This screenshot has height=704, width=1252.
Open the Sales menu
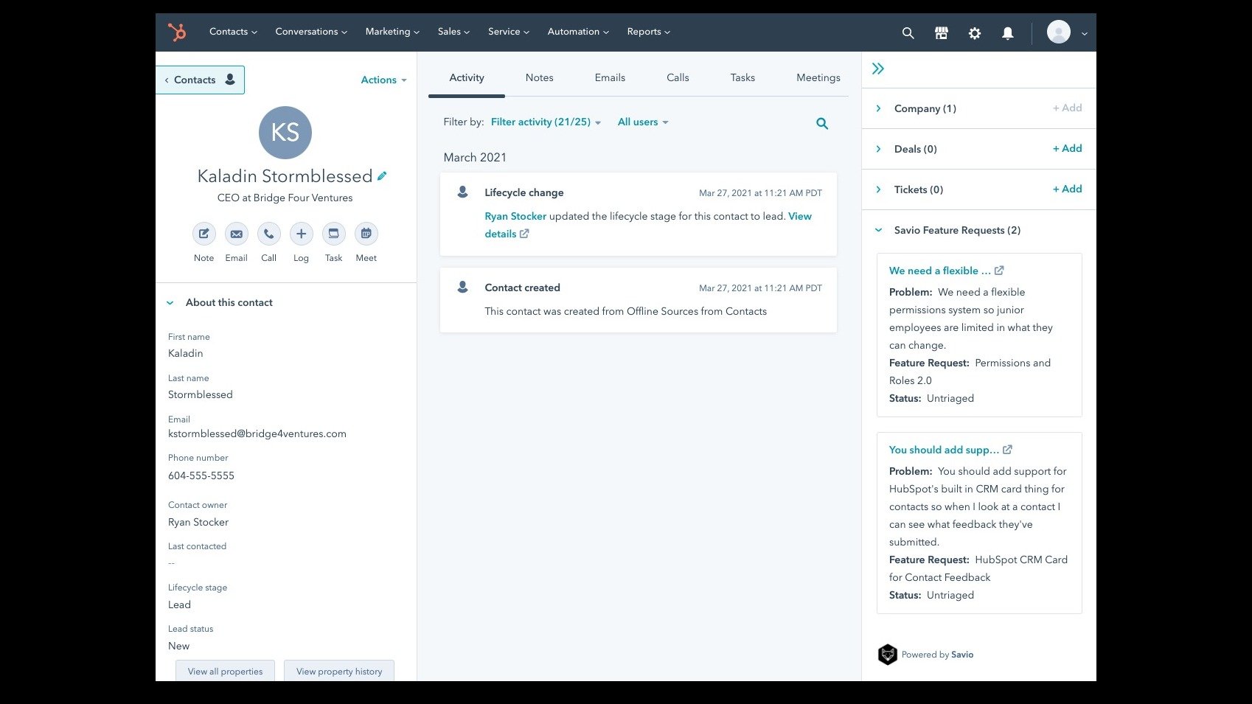click(x=453, y=32)
